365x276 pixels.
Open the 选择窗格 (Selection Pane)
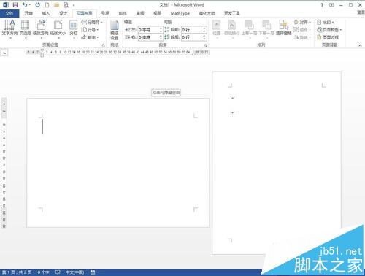coord(284,28)
